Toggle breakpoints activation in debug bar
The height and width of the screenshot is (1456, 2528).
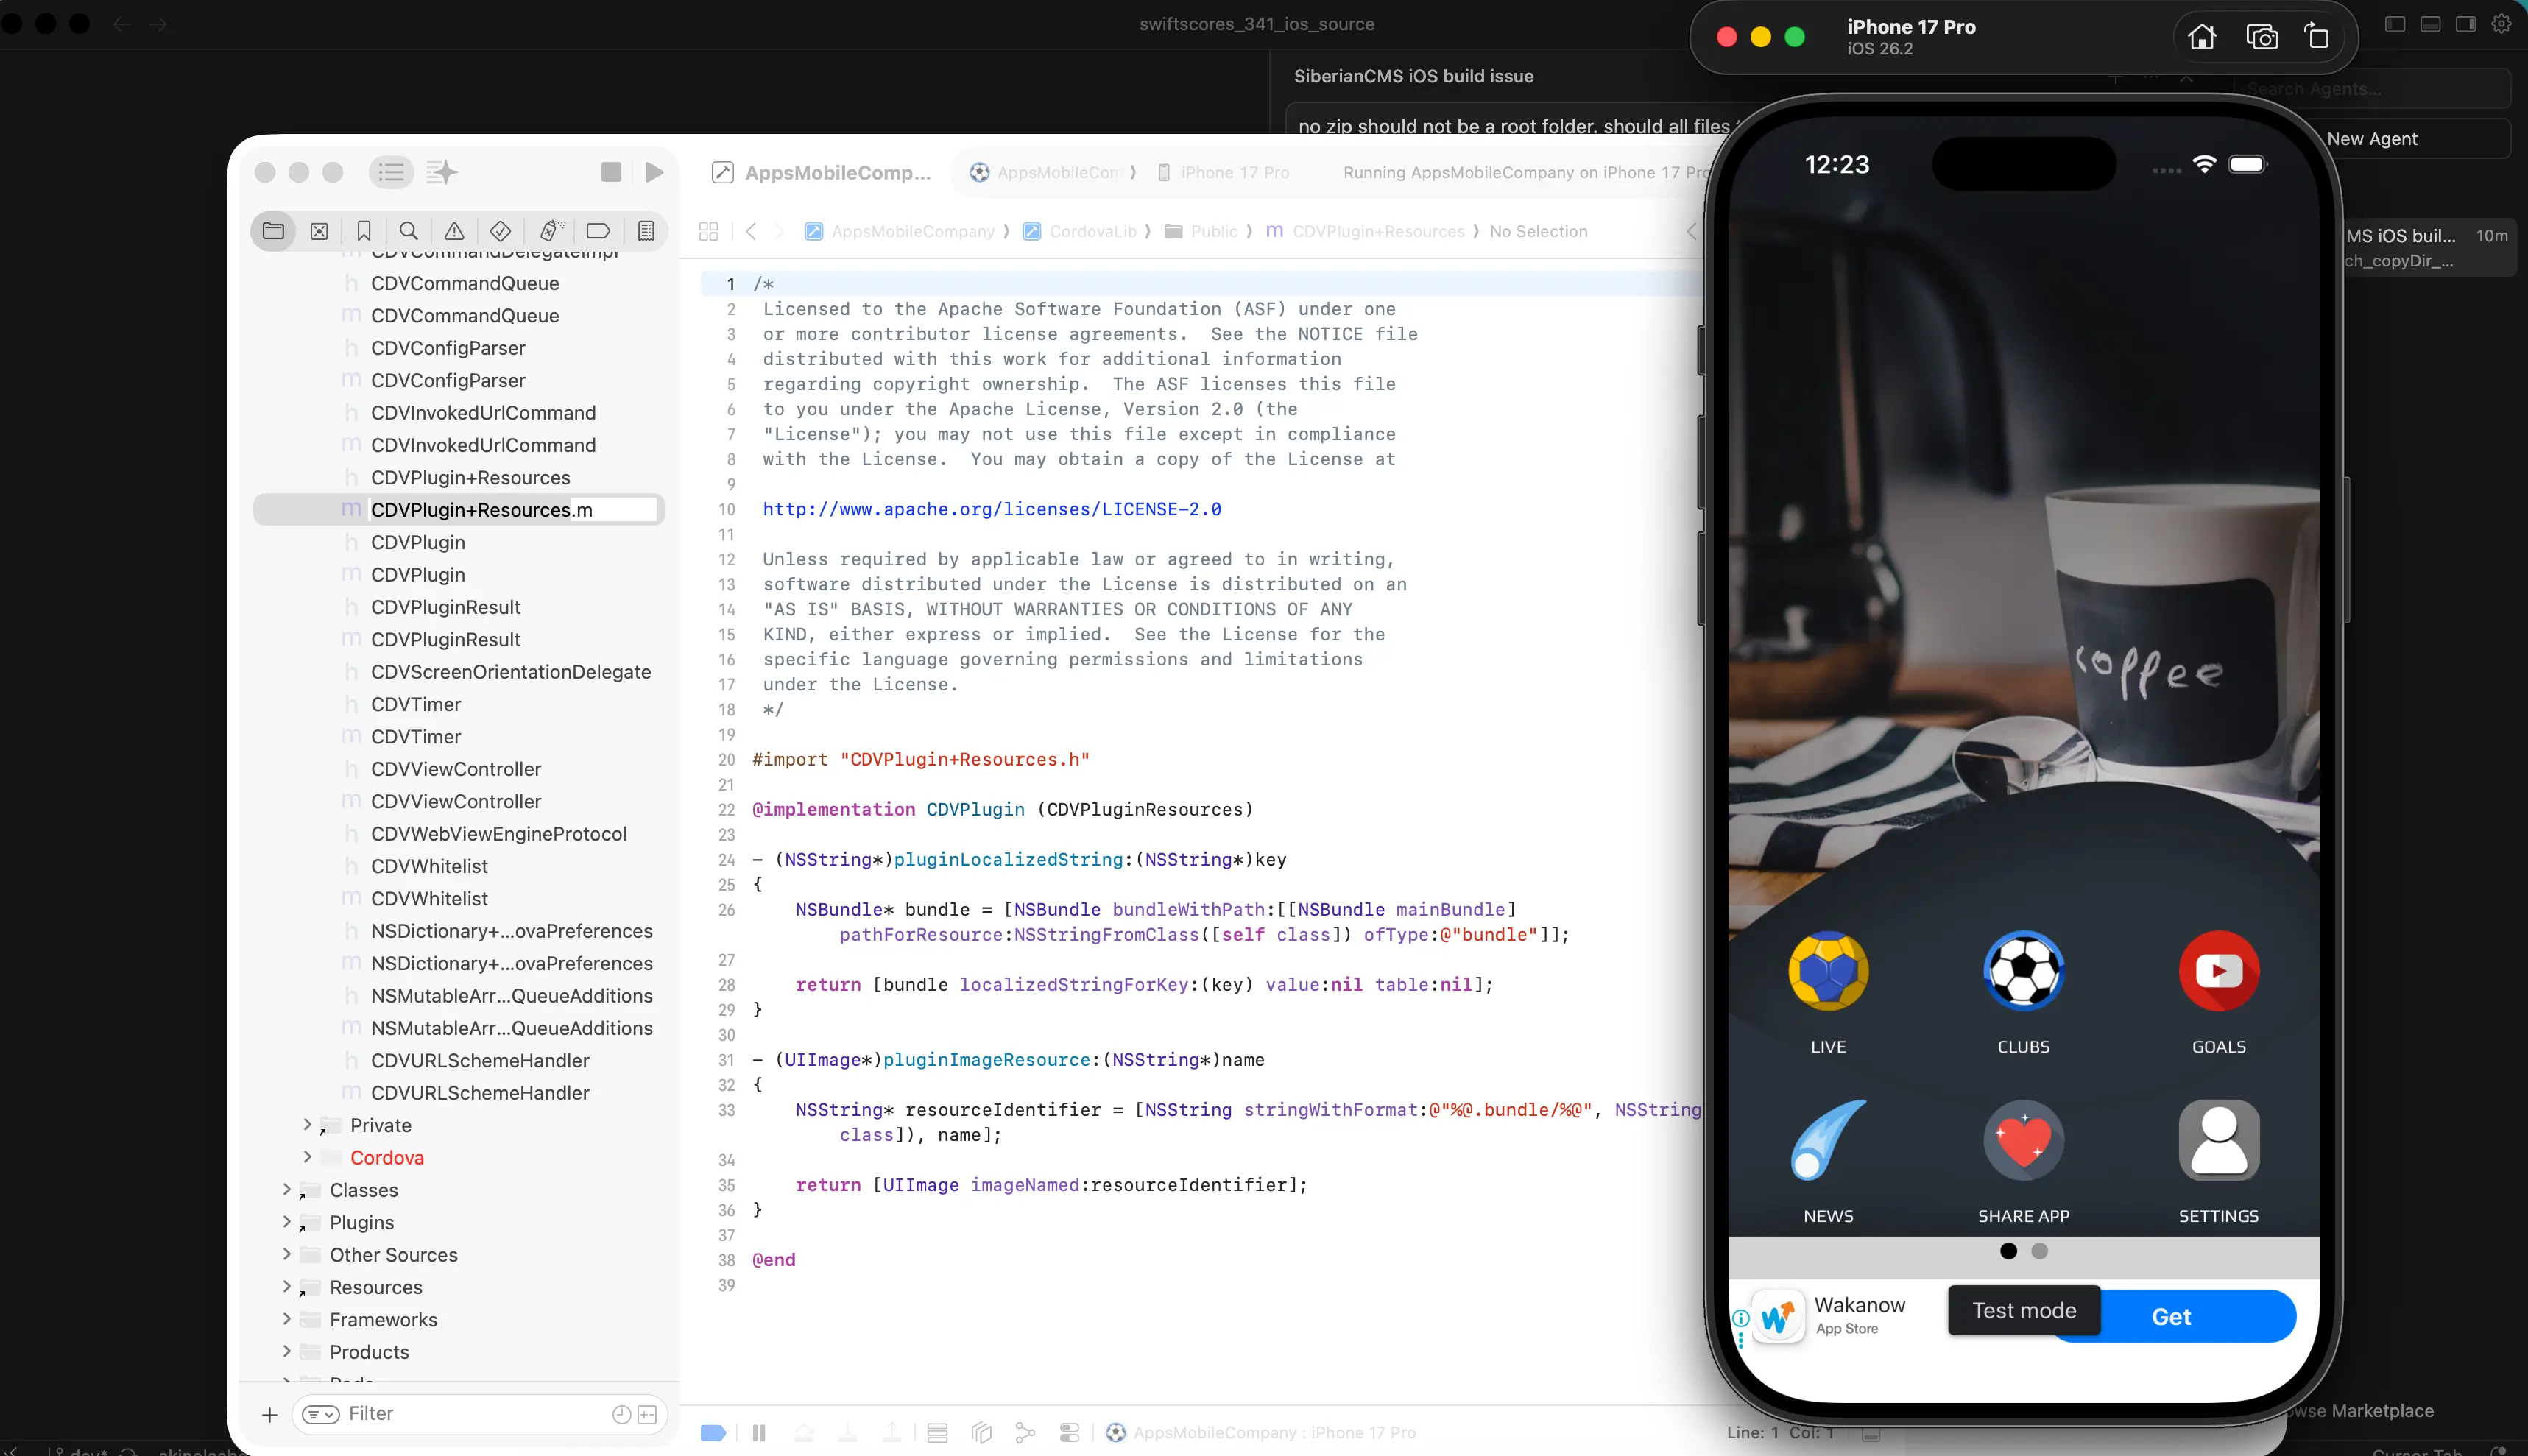point(713,1433)
